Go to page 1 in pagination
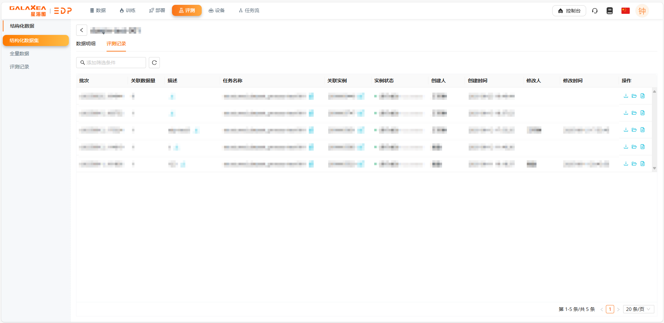The width and height of the screenshot is (664, 323). pos(610,309)
